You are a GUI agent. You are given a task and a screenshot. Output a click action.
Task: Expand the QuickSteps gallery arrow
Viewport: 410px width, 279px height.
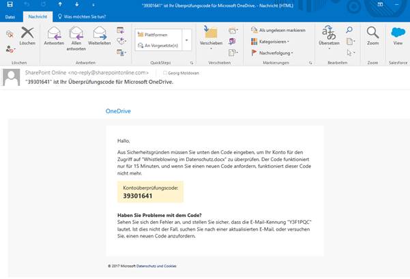pos(187,40)
